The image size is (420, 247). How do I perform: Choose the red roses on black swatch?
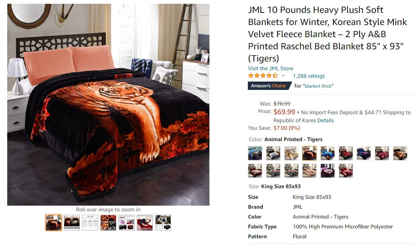(x=346, y=153)
